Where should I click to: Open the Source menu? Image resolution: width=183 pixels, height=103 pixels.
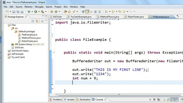pyautogui.click(x=19, y=7)
